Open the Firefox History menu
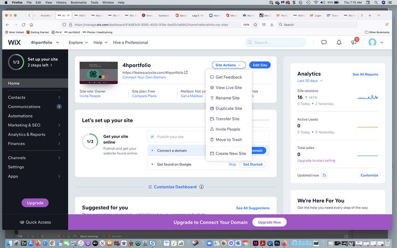Viewport: 397px width, 248px height. [61, 2]
